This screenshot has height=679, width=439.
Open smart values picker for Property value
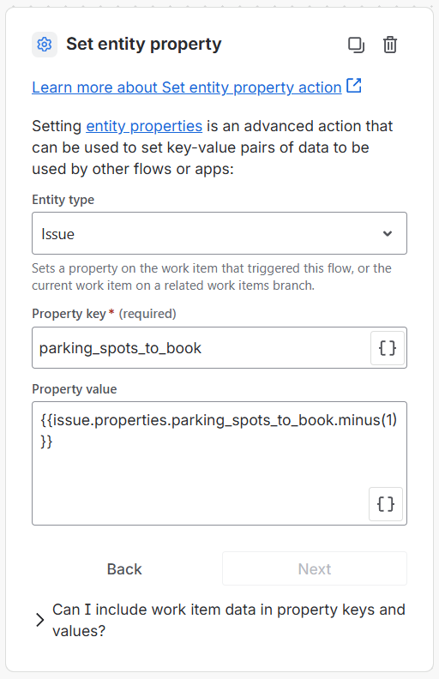385,504
